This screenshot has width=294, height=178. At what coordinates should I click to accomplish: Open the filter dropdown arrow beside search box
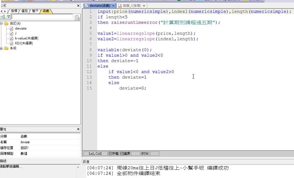9,17
